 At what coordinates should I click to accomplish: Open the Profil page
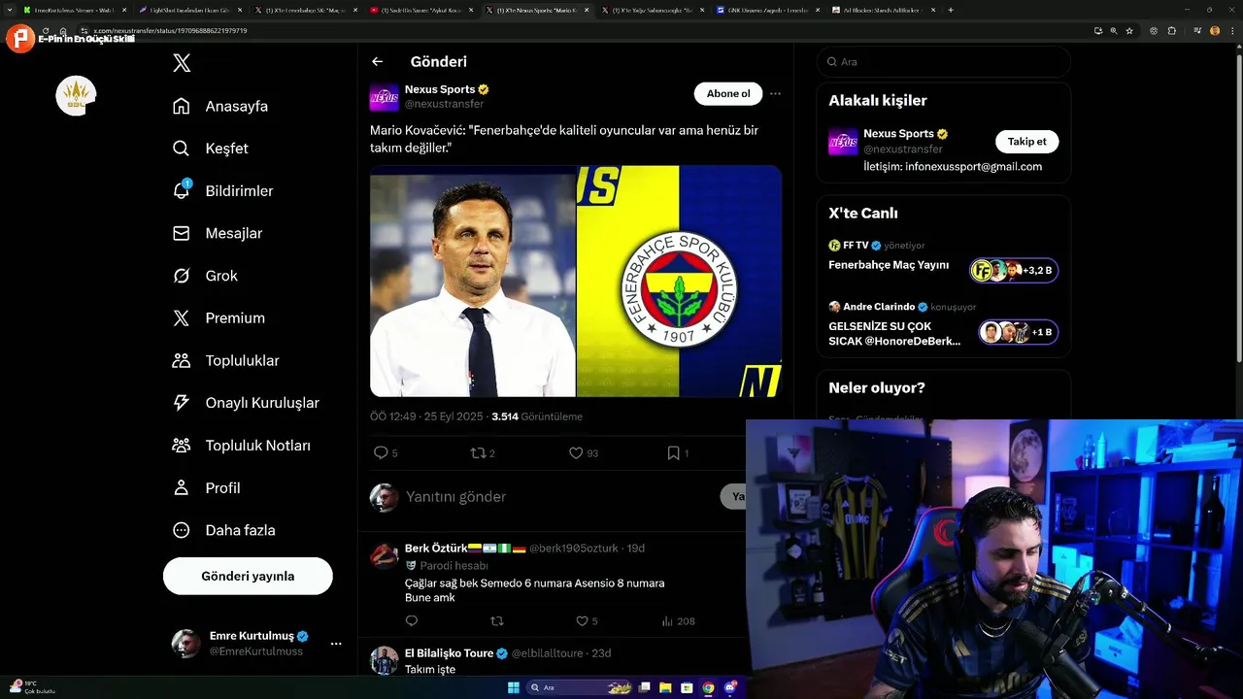click(x=206, y=487)
